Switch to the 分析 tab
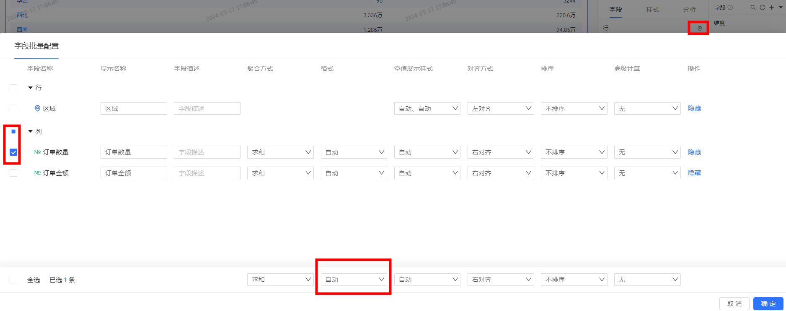Viewport: 786px width, 311px height. point(689,9)
